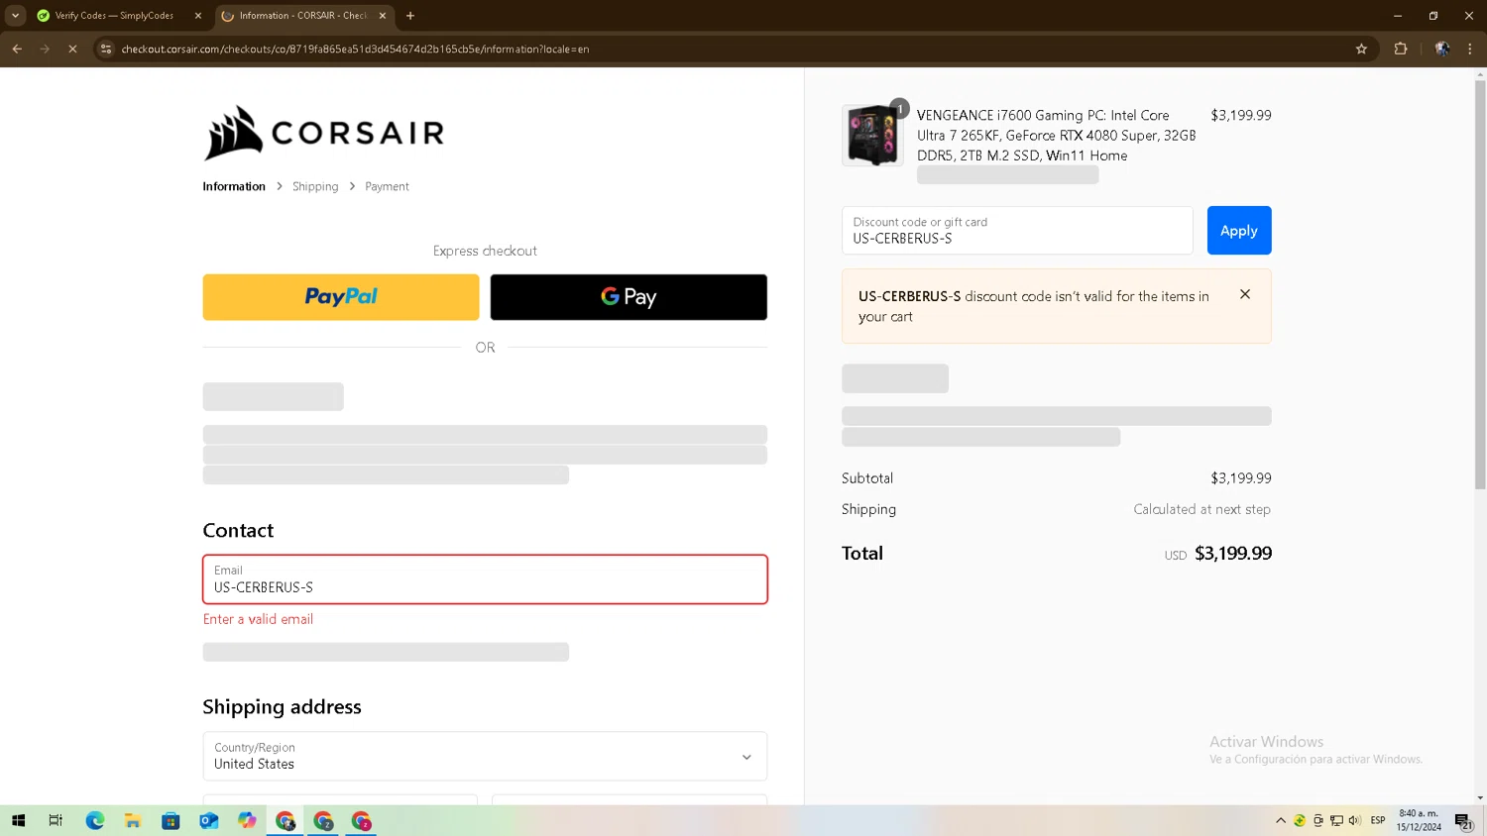Open Shipping step in breadcrumb
The height and width of the screenshot is (836, 1487).
(x=315, y=186)
